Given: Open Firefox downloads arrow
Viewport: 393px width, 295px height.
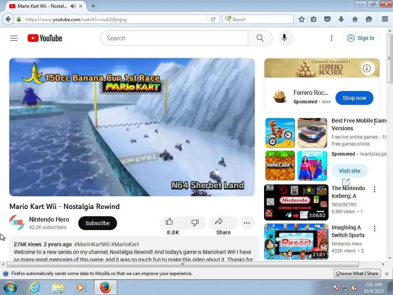Looking at the screenshot, I should [341, 19].
